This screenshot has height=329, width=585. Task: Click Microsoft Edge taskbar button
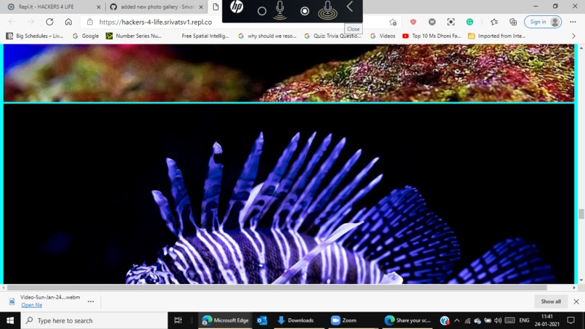tap(225, 320)
